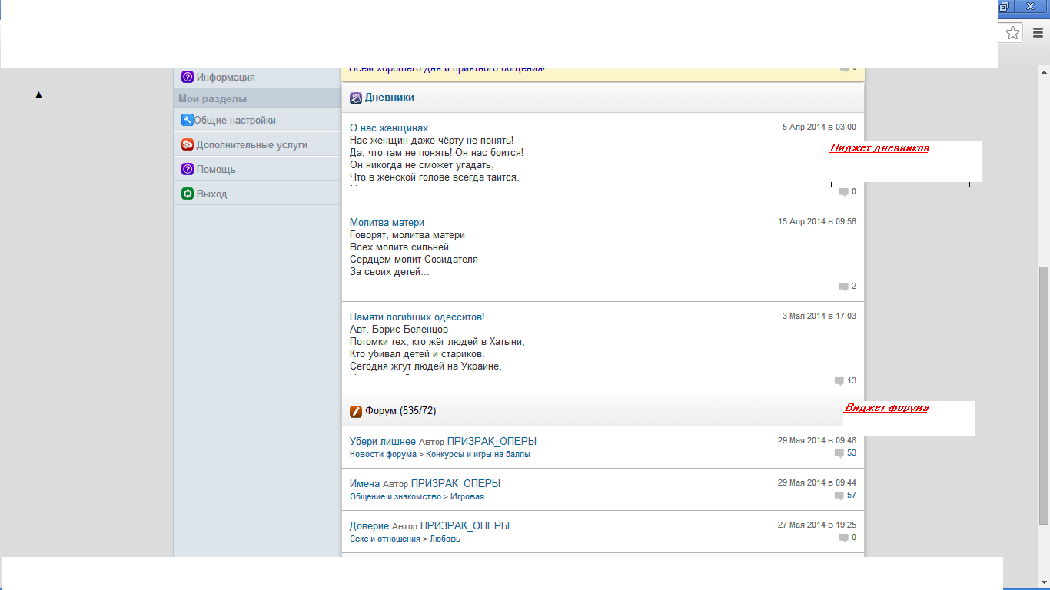Viewport: 1050px width, 590px height.
Task: Open diary entry Памяти погибших одесситов!
Action: pyautogui.click(x=417, y=317)
